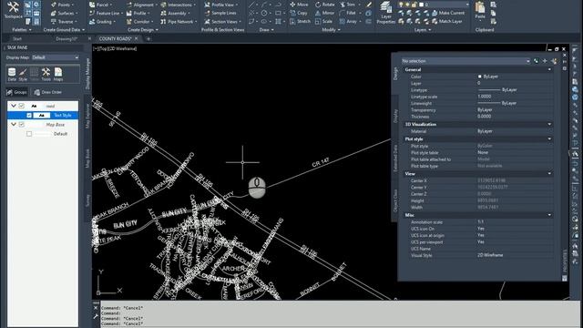Viewport: 583px width, 328px height.
Task: Select the Profile creation tool
Action: click(x=138, y=13)
